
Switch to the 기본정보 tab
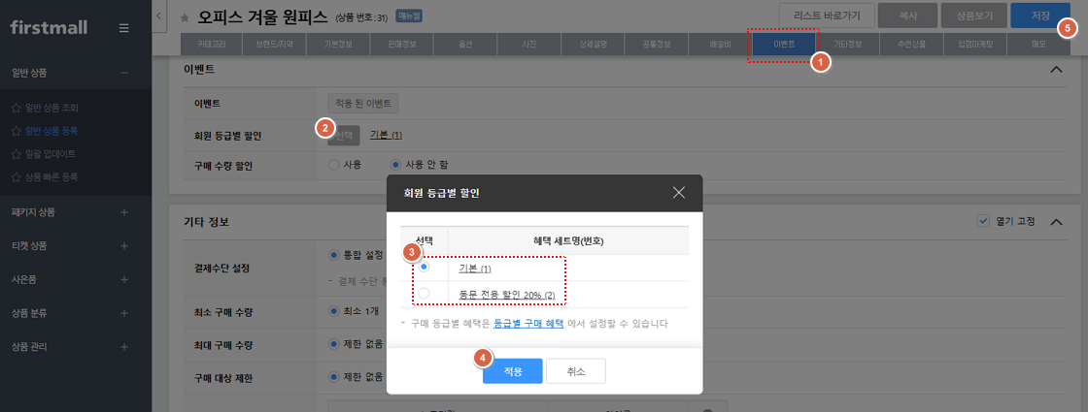tap(339, 44)
